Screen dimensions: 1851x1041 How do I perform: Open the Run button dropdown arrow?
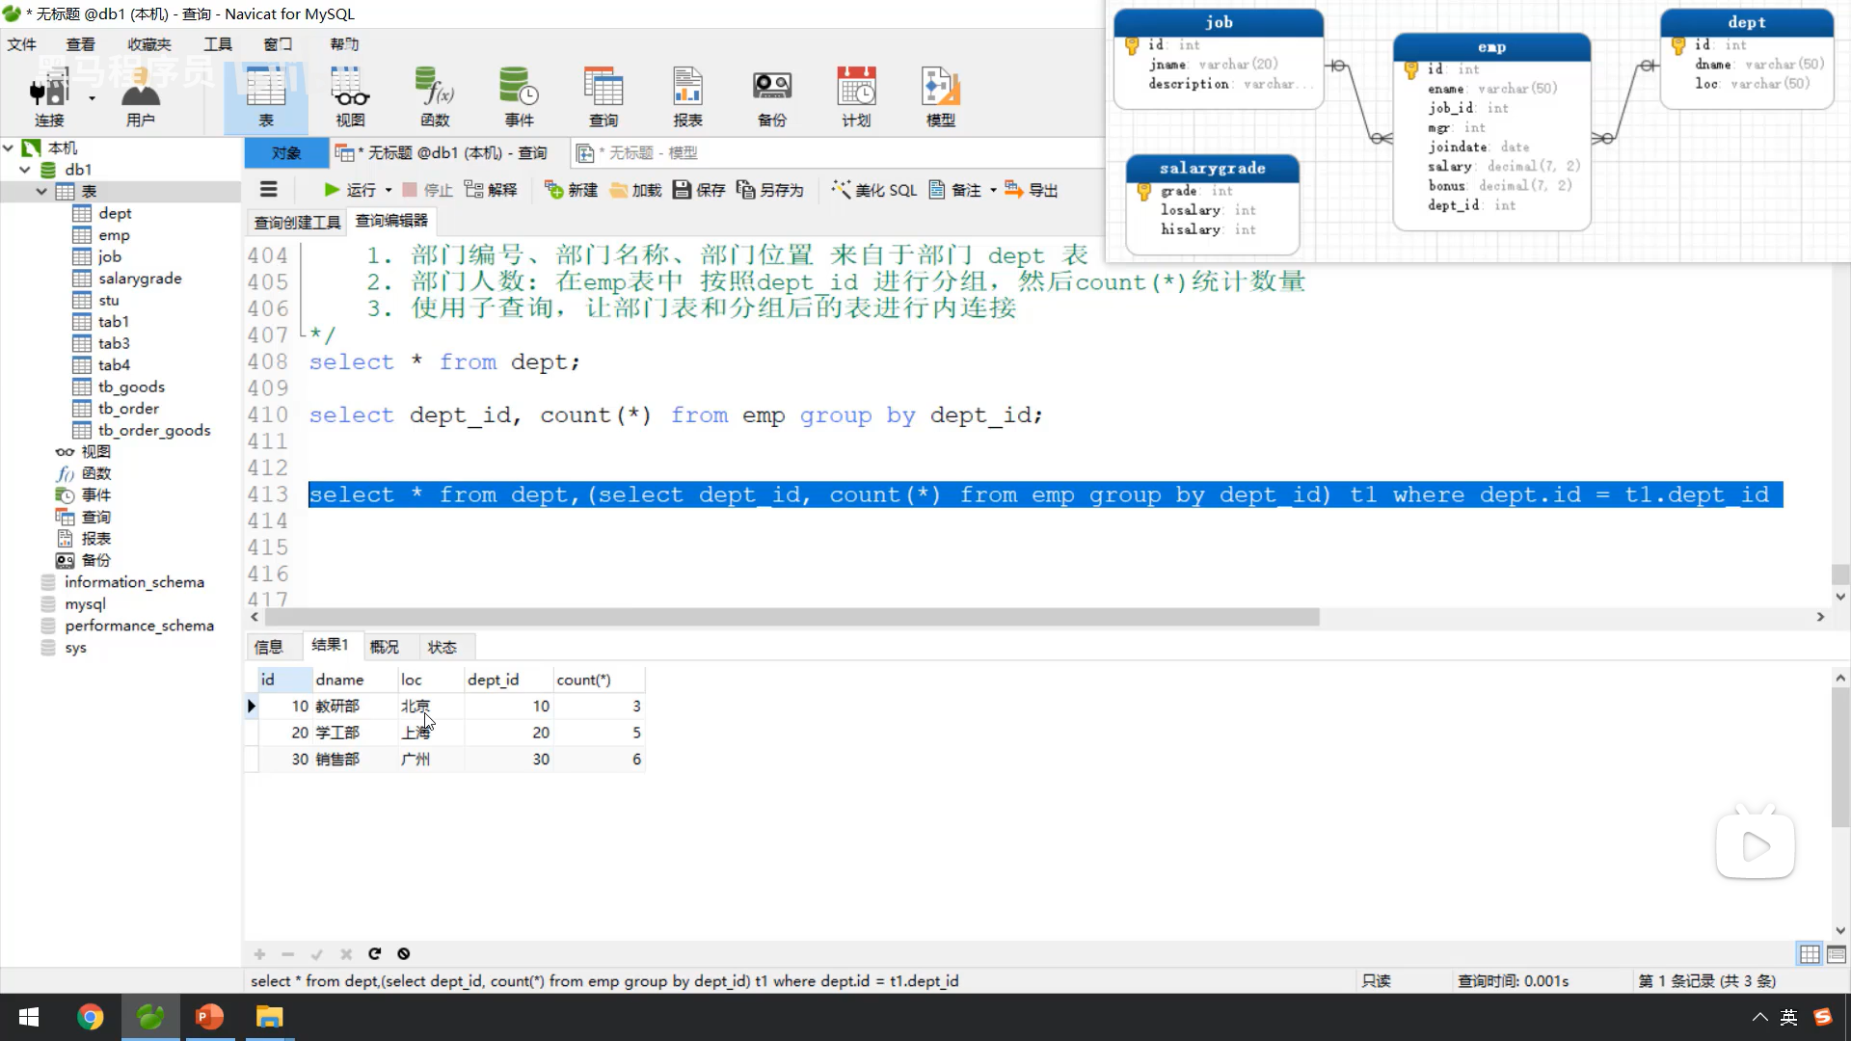click(389, 191)
